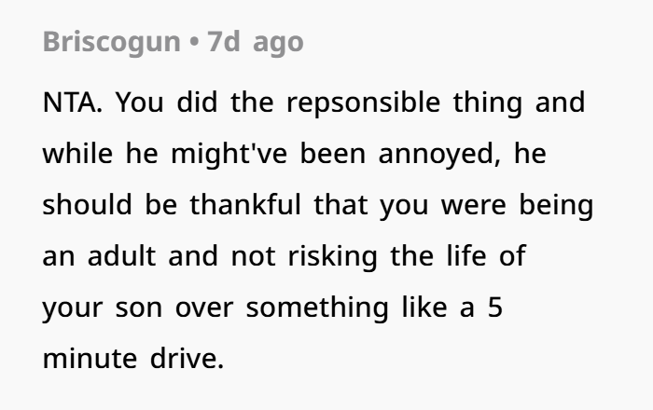Click the word "son" in the comment

pos(140,307)
